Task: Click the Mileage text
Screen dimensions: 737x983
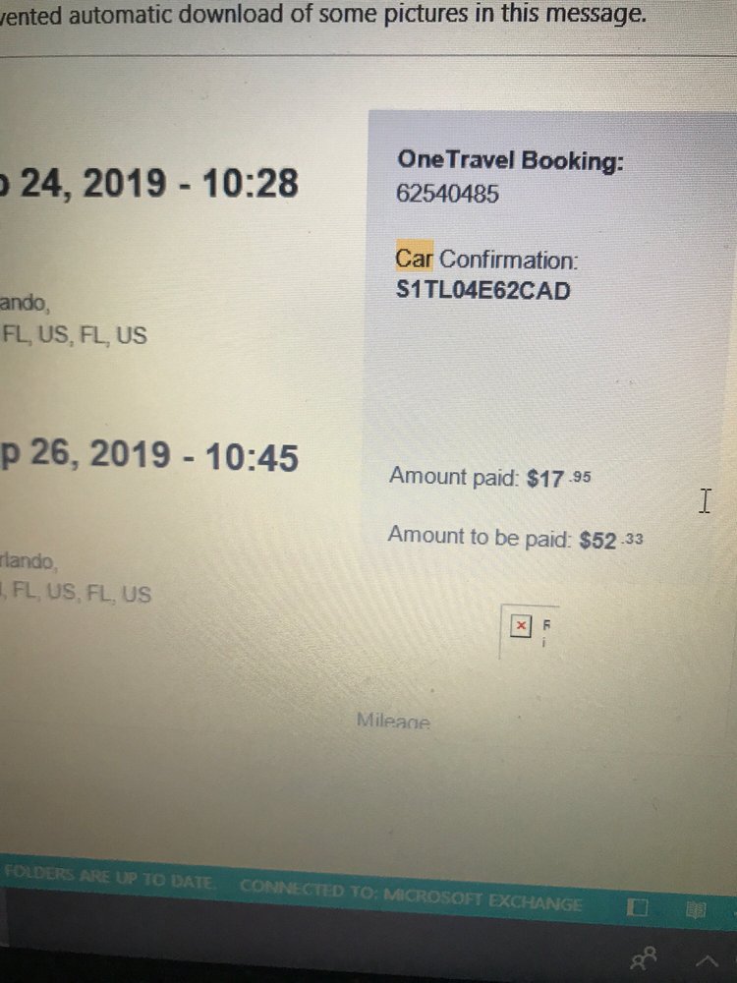Action: [x=393, y=723]
